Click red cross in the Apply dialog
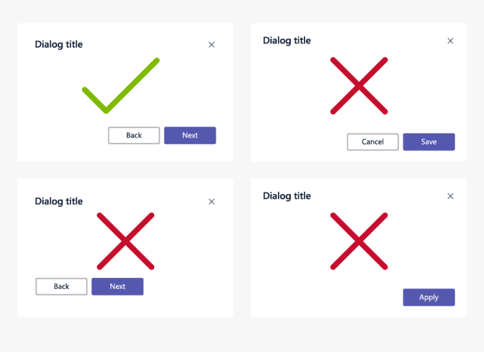 coord(359,241)
